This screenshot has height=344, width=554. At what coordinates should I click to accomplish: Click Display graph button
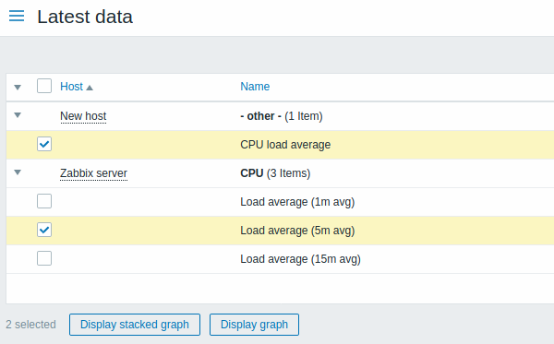[254, 325]
